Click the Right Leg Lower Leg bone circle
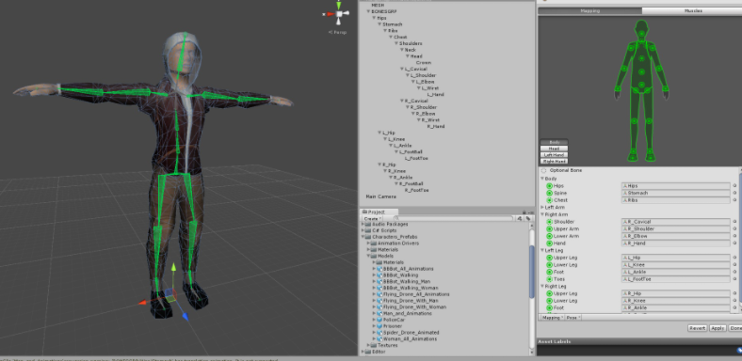This screenshot has width=742, height=361. pyautogui.click(x=549, y=301)
